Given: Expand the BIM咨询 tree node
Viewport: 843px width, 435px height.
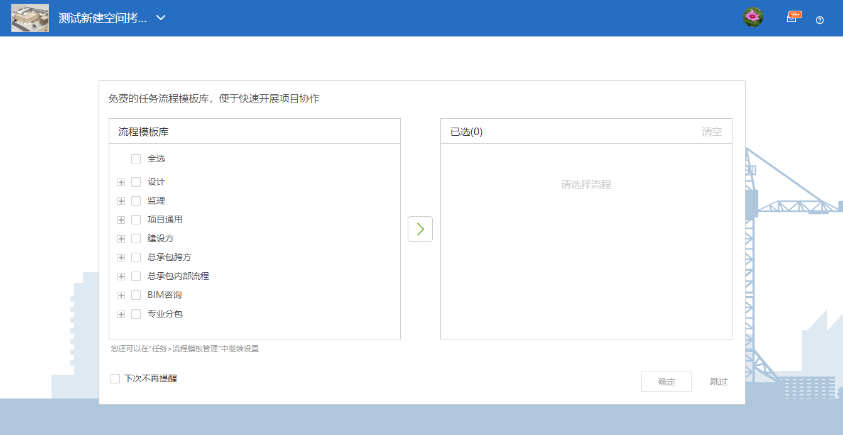Looking at the screenshot, I should coord(121,295).
